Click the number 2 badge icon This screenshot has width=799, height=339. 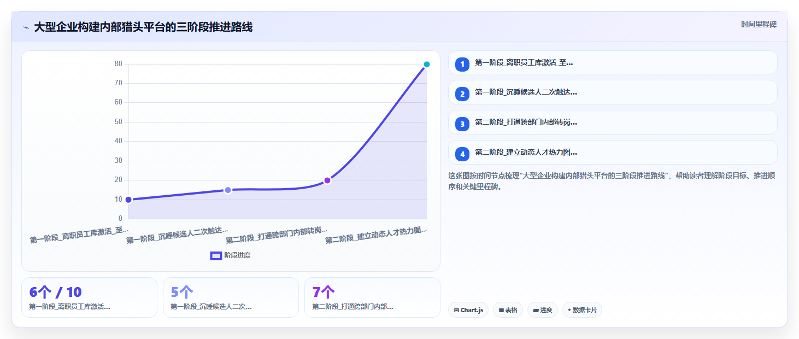(x=462, y=94)
